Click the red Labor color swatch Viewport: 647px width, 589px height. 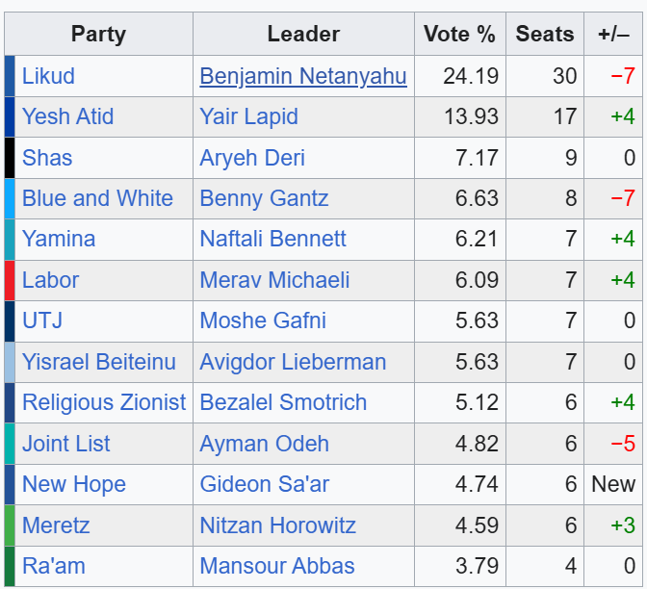tap(10, 280)
